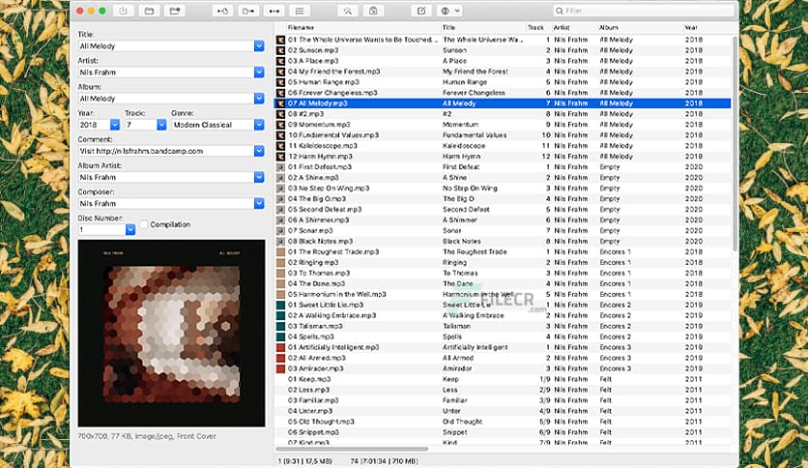This screenshot has width=808, height=468.
Task: Click the vertical scrollbar of the file list
Action: [735, 144]
